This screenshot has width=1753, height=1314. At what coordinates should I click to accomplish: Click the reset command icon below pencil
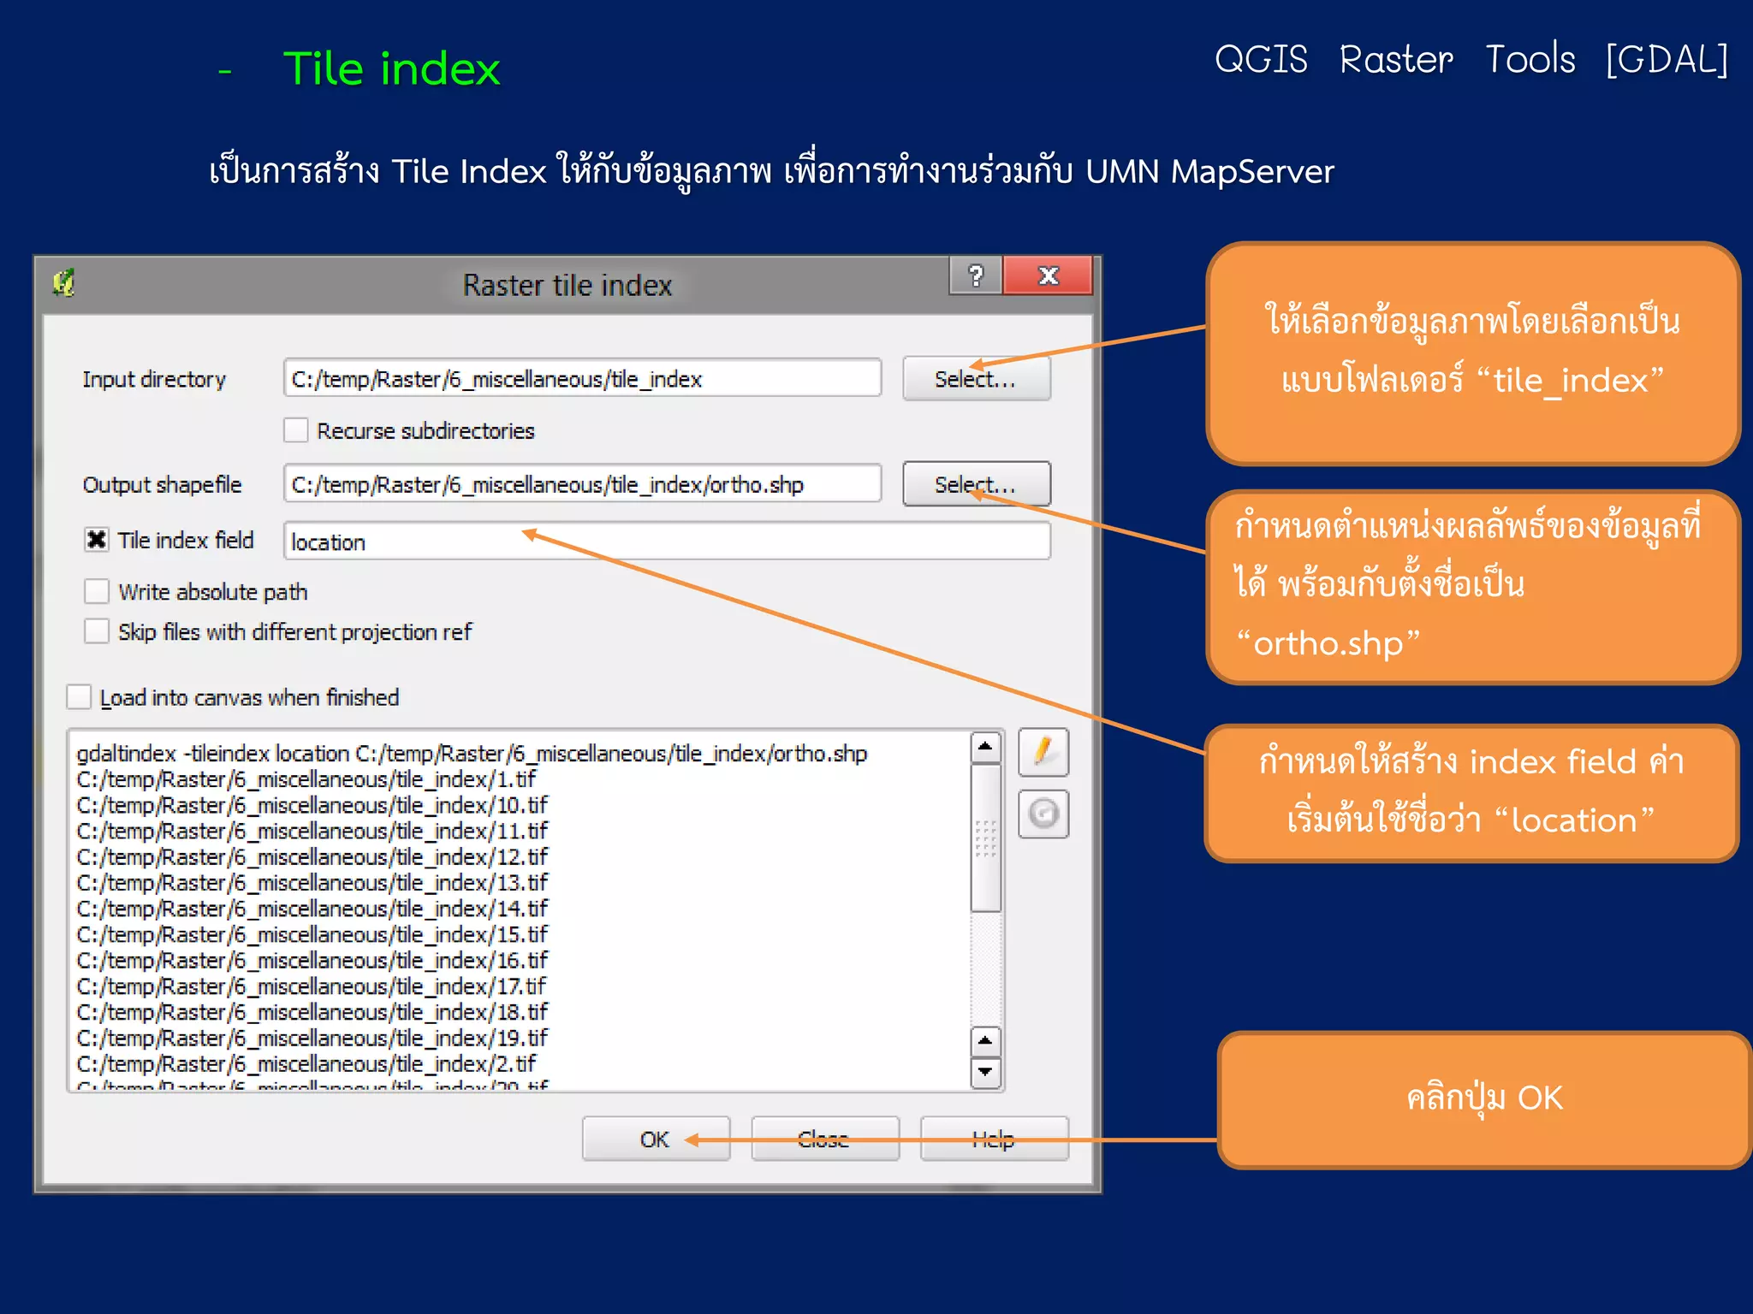(x=1043, y=814)
